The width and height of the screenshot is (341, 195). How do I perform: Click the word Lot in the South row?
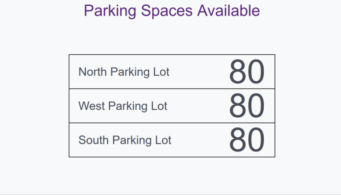163,140
